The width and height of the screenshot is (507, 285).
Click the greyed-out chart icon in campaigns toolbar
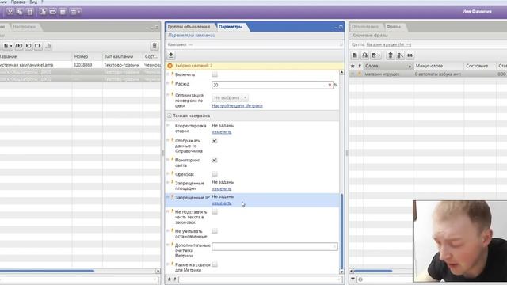(48, 46)
